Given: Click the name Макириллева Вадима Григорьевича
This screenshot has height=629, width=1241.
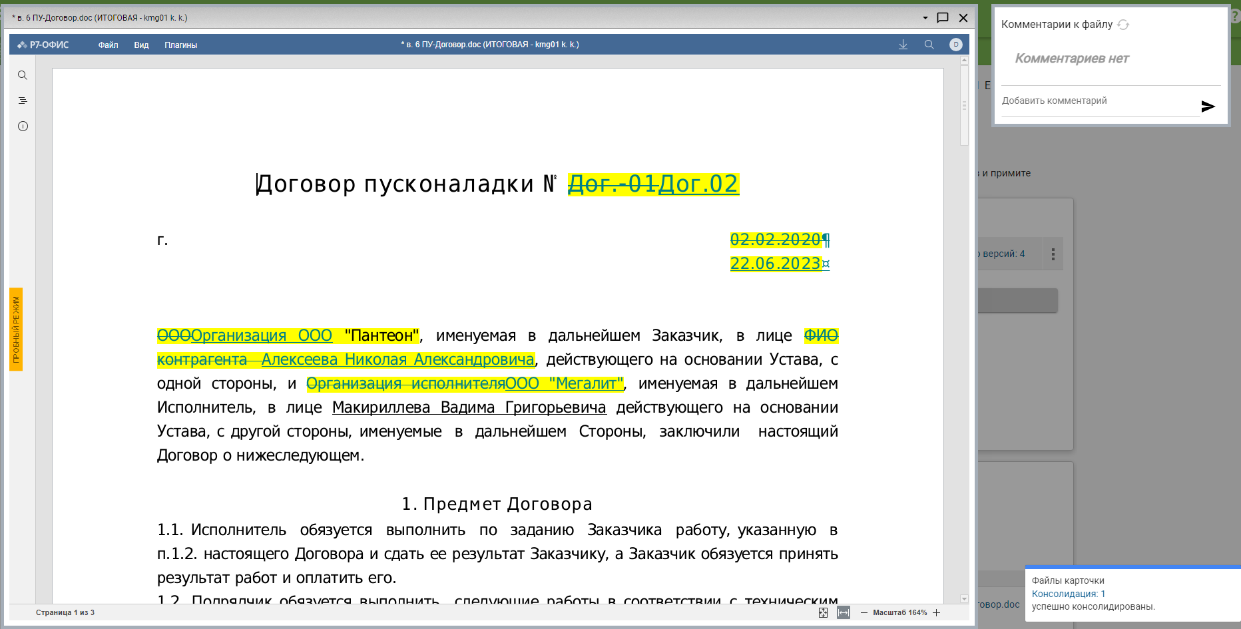Looking at the screenshot, I should [469, 407].
